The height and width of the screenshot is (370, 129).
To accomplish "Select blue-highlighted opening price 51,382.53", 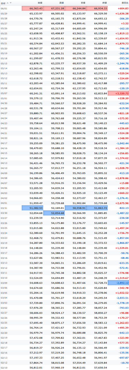I will click(x=32, y=209).
